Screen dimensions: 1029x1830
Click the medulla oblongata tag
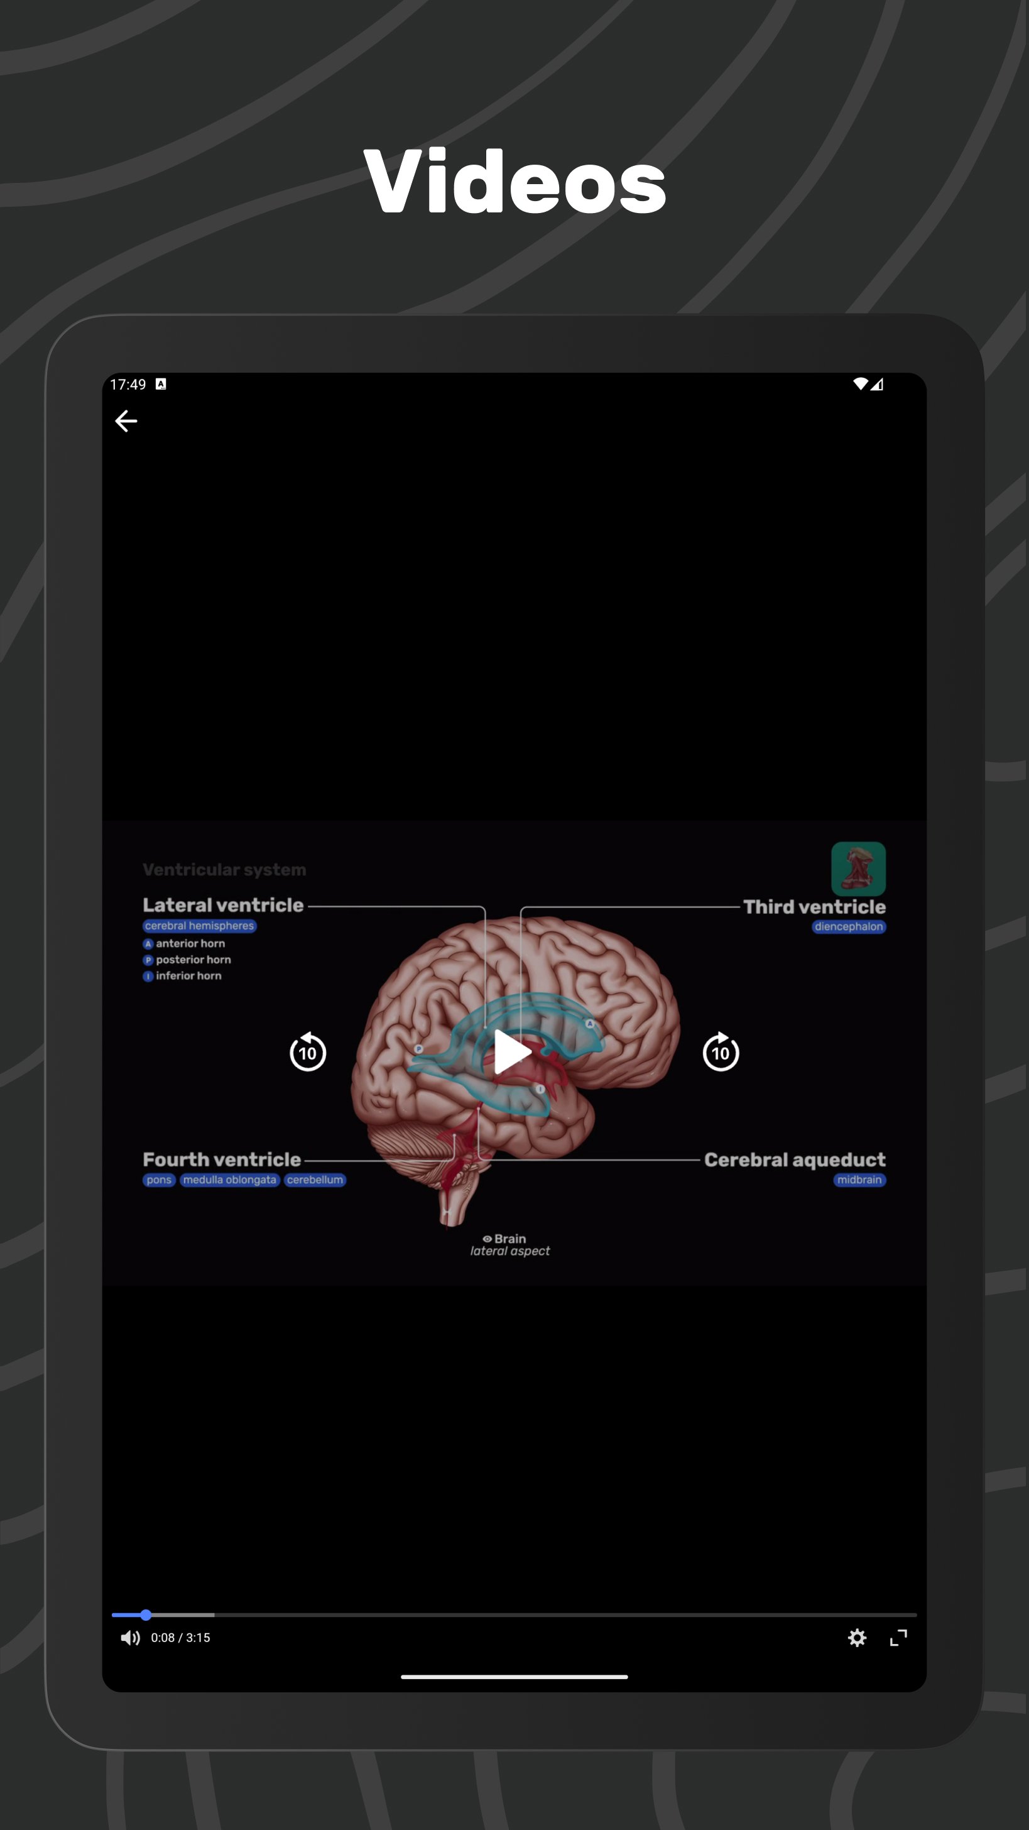(x=229, y=1180)
